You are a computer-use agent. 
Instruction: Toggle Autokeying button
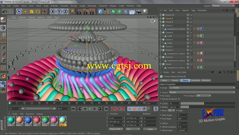pos(118,109)
